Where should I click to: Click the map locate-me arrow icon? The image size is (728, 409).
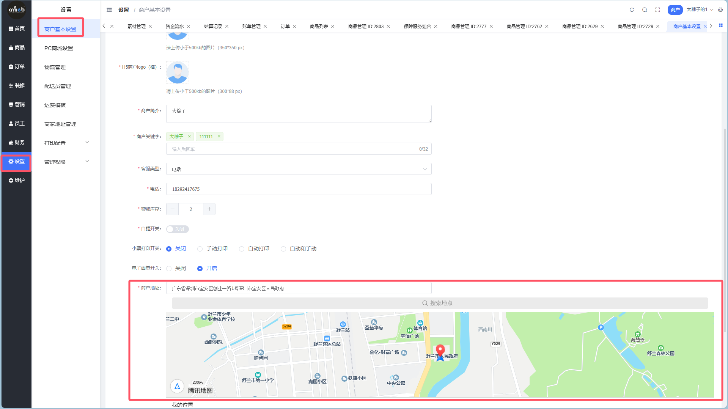pos(177,386)
